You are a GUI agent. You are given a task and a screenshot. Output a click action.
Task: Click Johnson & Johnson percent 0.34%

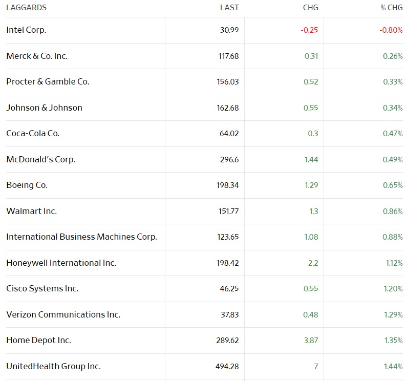pos(393,108)
